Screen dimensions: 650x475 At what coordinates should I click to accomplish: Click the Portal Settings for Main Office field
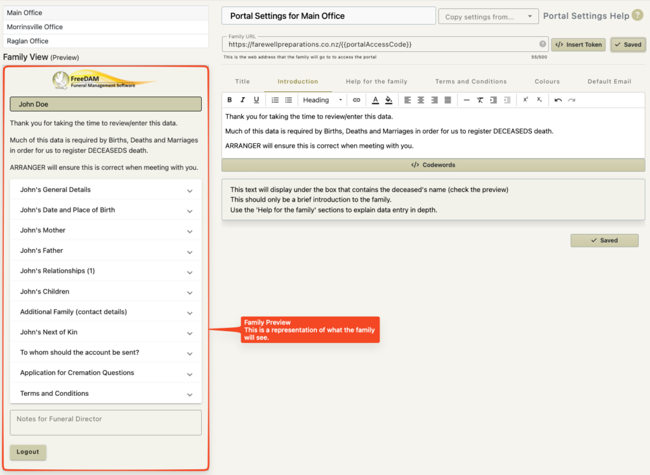click(329, 16)
